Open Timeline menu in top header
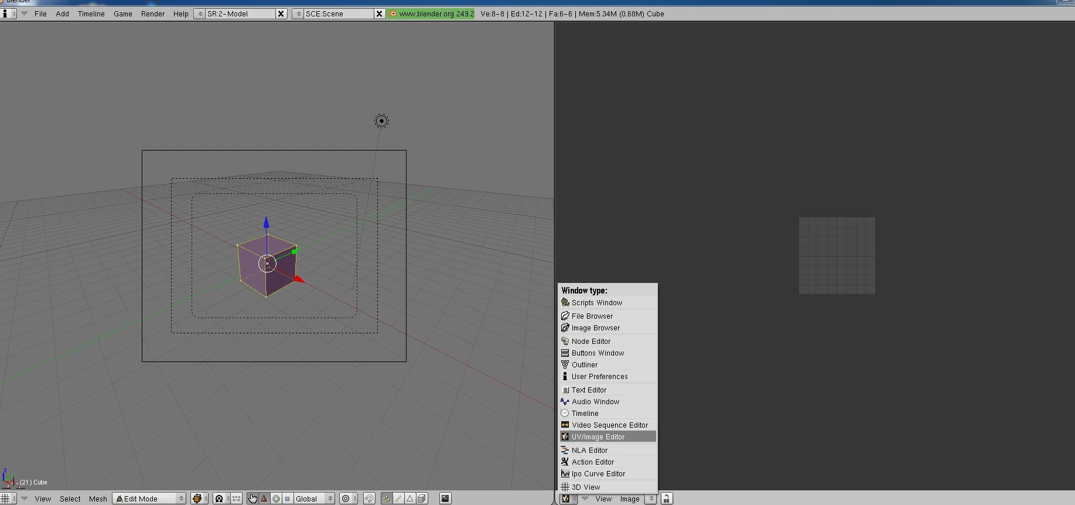This screenshot has width=1075, height=505. [91, 14]
